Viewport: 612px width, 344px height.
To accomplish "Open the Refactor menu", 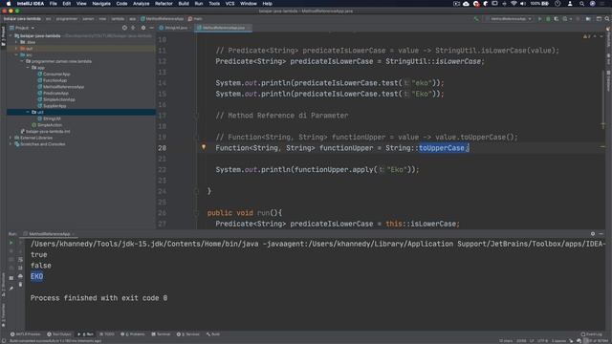I will point(164,4).
